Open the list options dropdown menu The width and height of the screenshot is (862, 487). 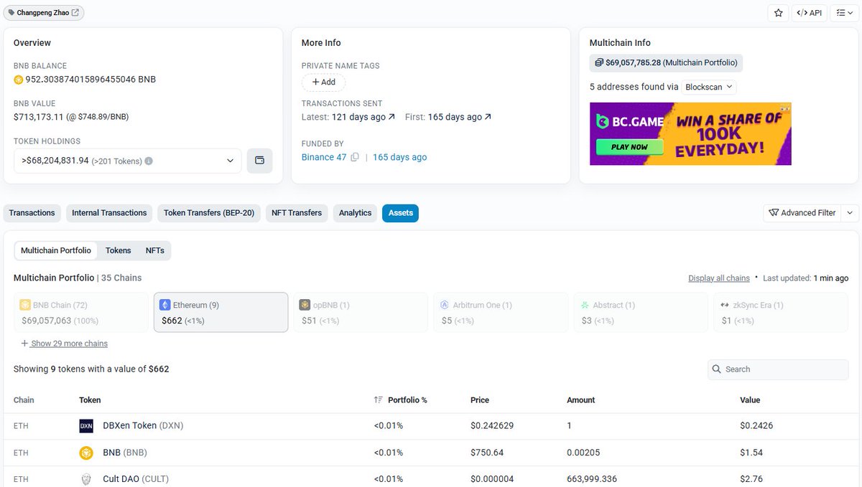tap(844, 13)
